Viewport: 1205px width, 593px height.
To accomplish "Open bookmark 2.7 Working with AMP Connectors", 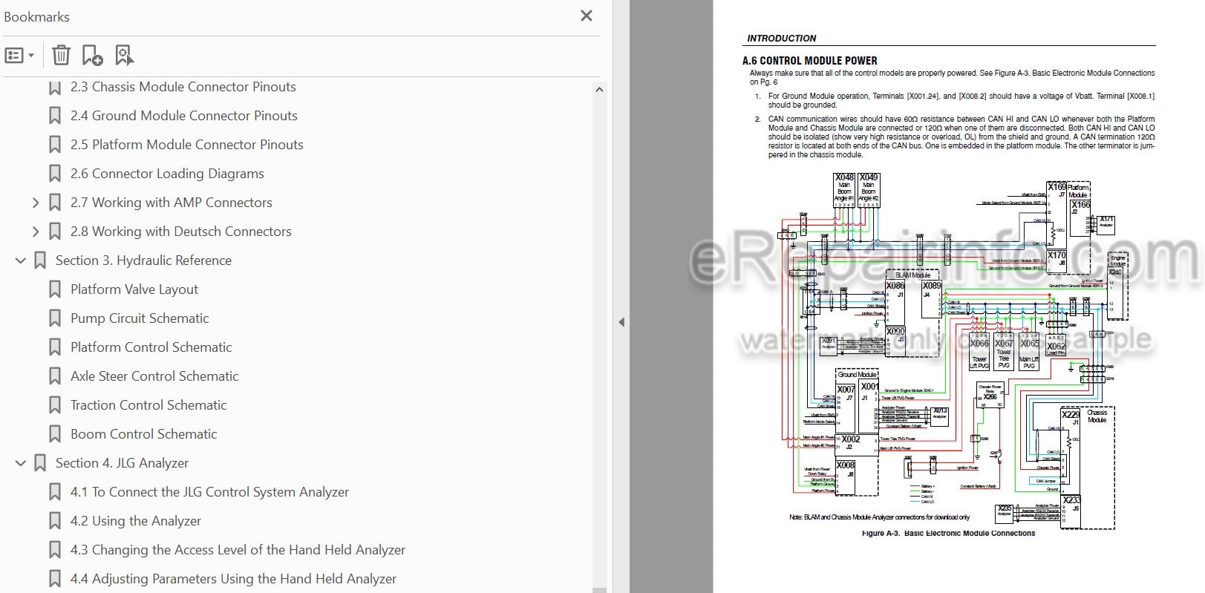I will [171, 203].
